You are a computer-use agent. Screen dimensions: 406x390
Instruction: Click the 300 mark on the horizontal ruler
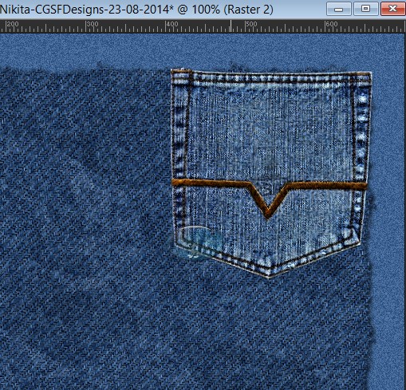pos(93,24)
